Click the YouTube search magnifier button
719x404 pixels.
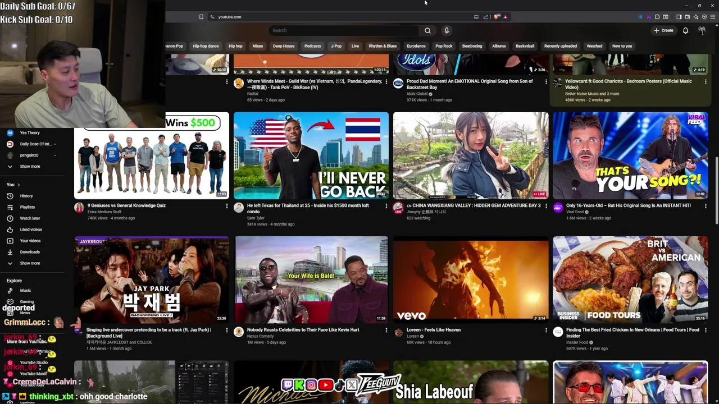[427, 30]
